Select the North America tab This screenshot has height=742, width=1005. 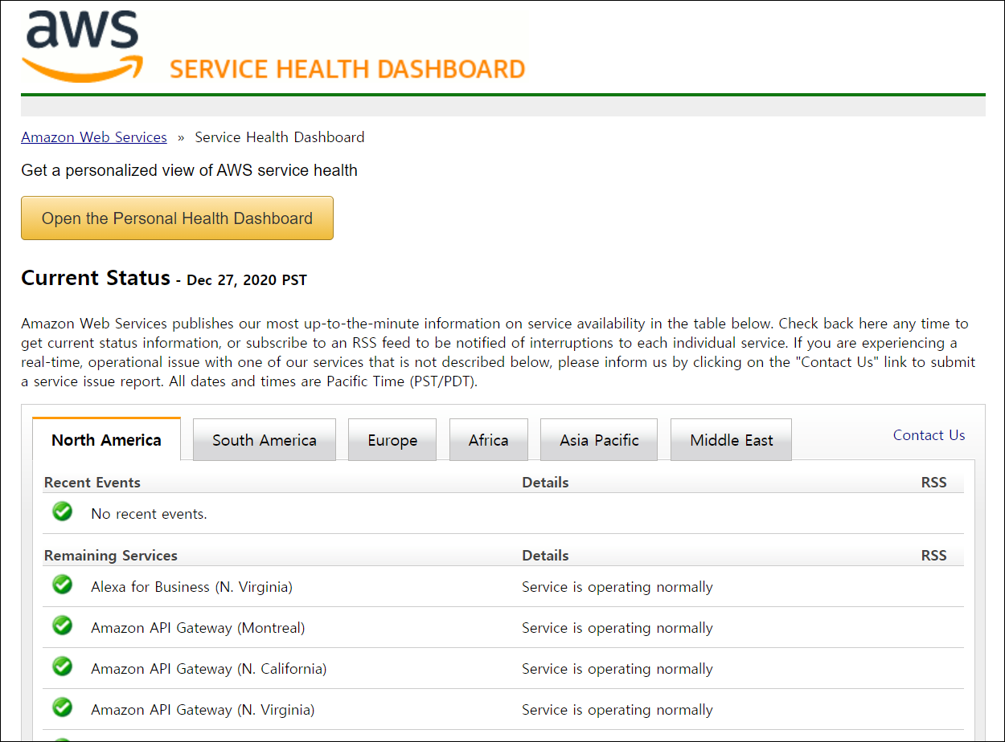106,440
